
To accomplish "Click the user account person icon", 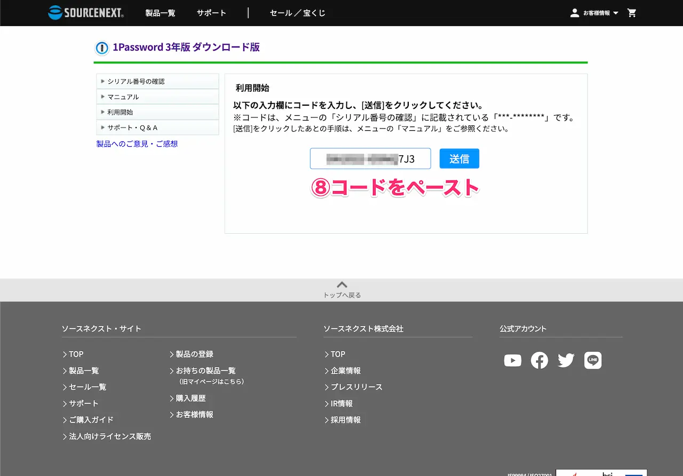I will point(575,13).
